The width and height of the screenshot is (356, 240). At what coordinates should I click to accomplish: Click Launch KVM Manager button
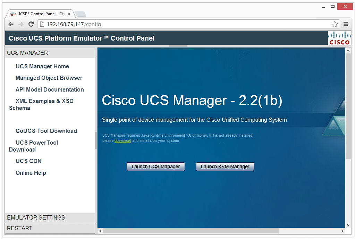point(225,166)
